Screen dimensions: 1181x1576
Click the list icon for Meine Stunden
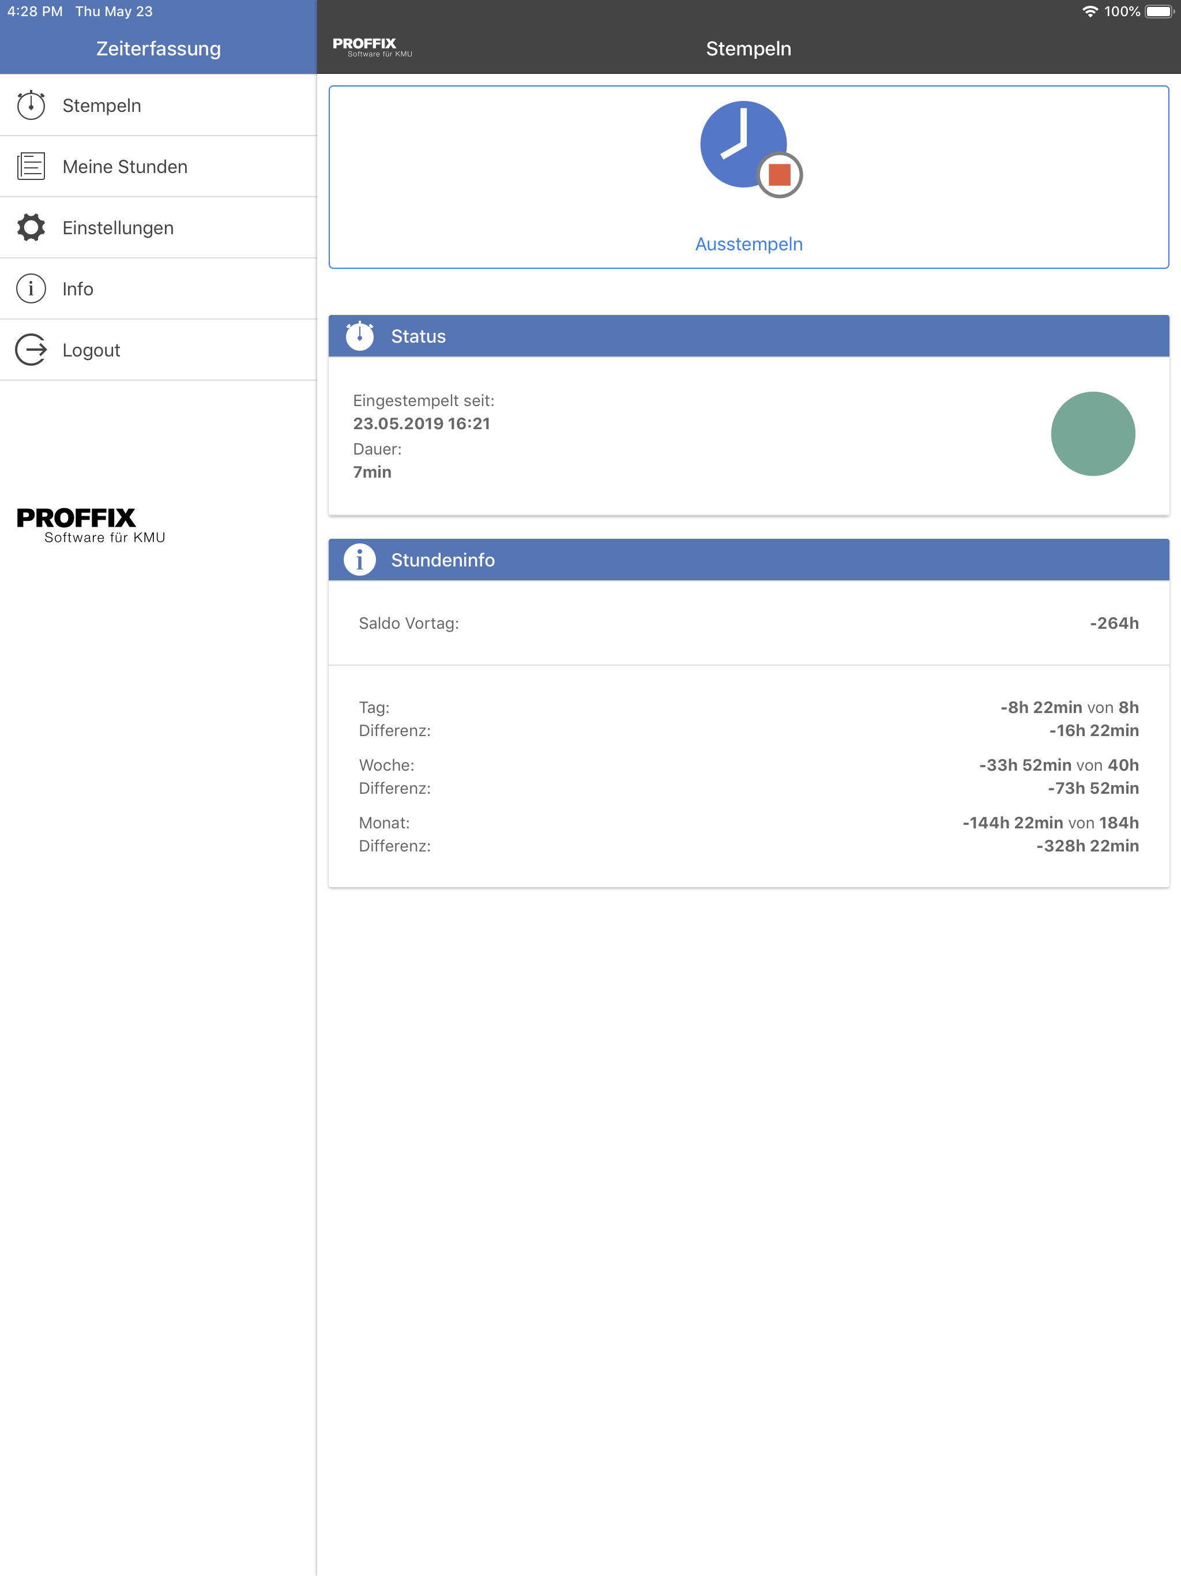point(31,166)
